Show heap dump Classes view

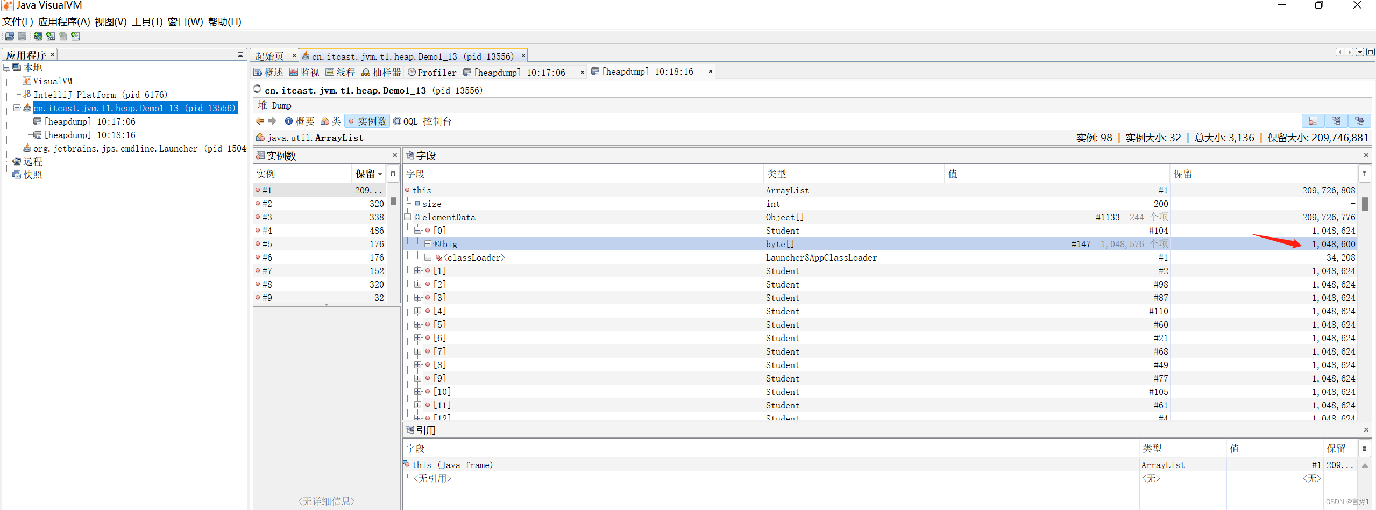pyautogui.click(x=331, y=121)
